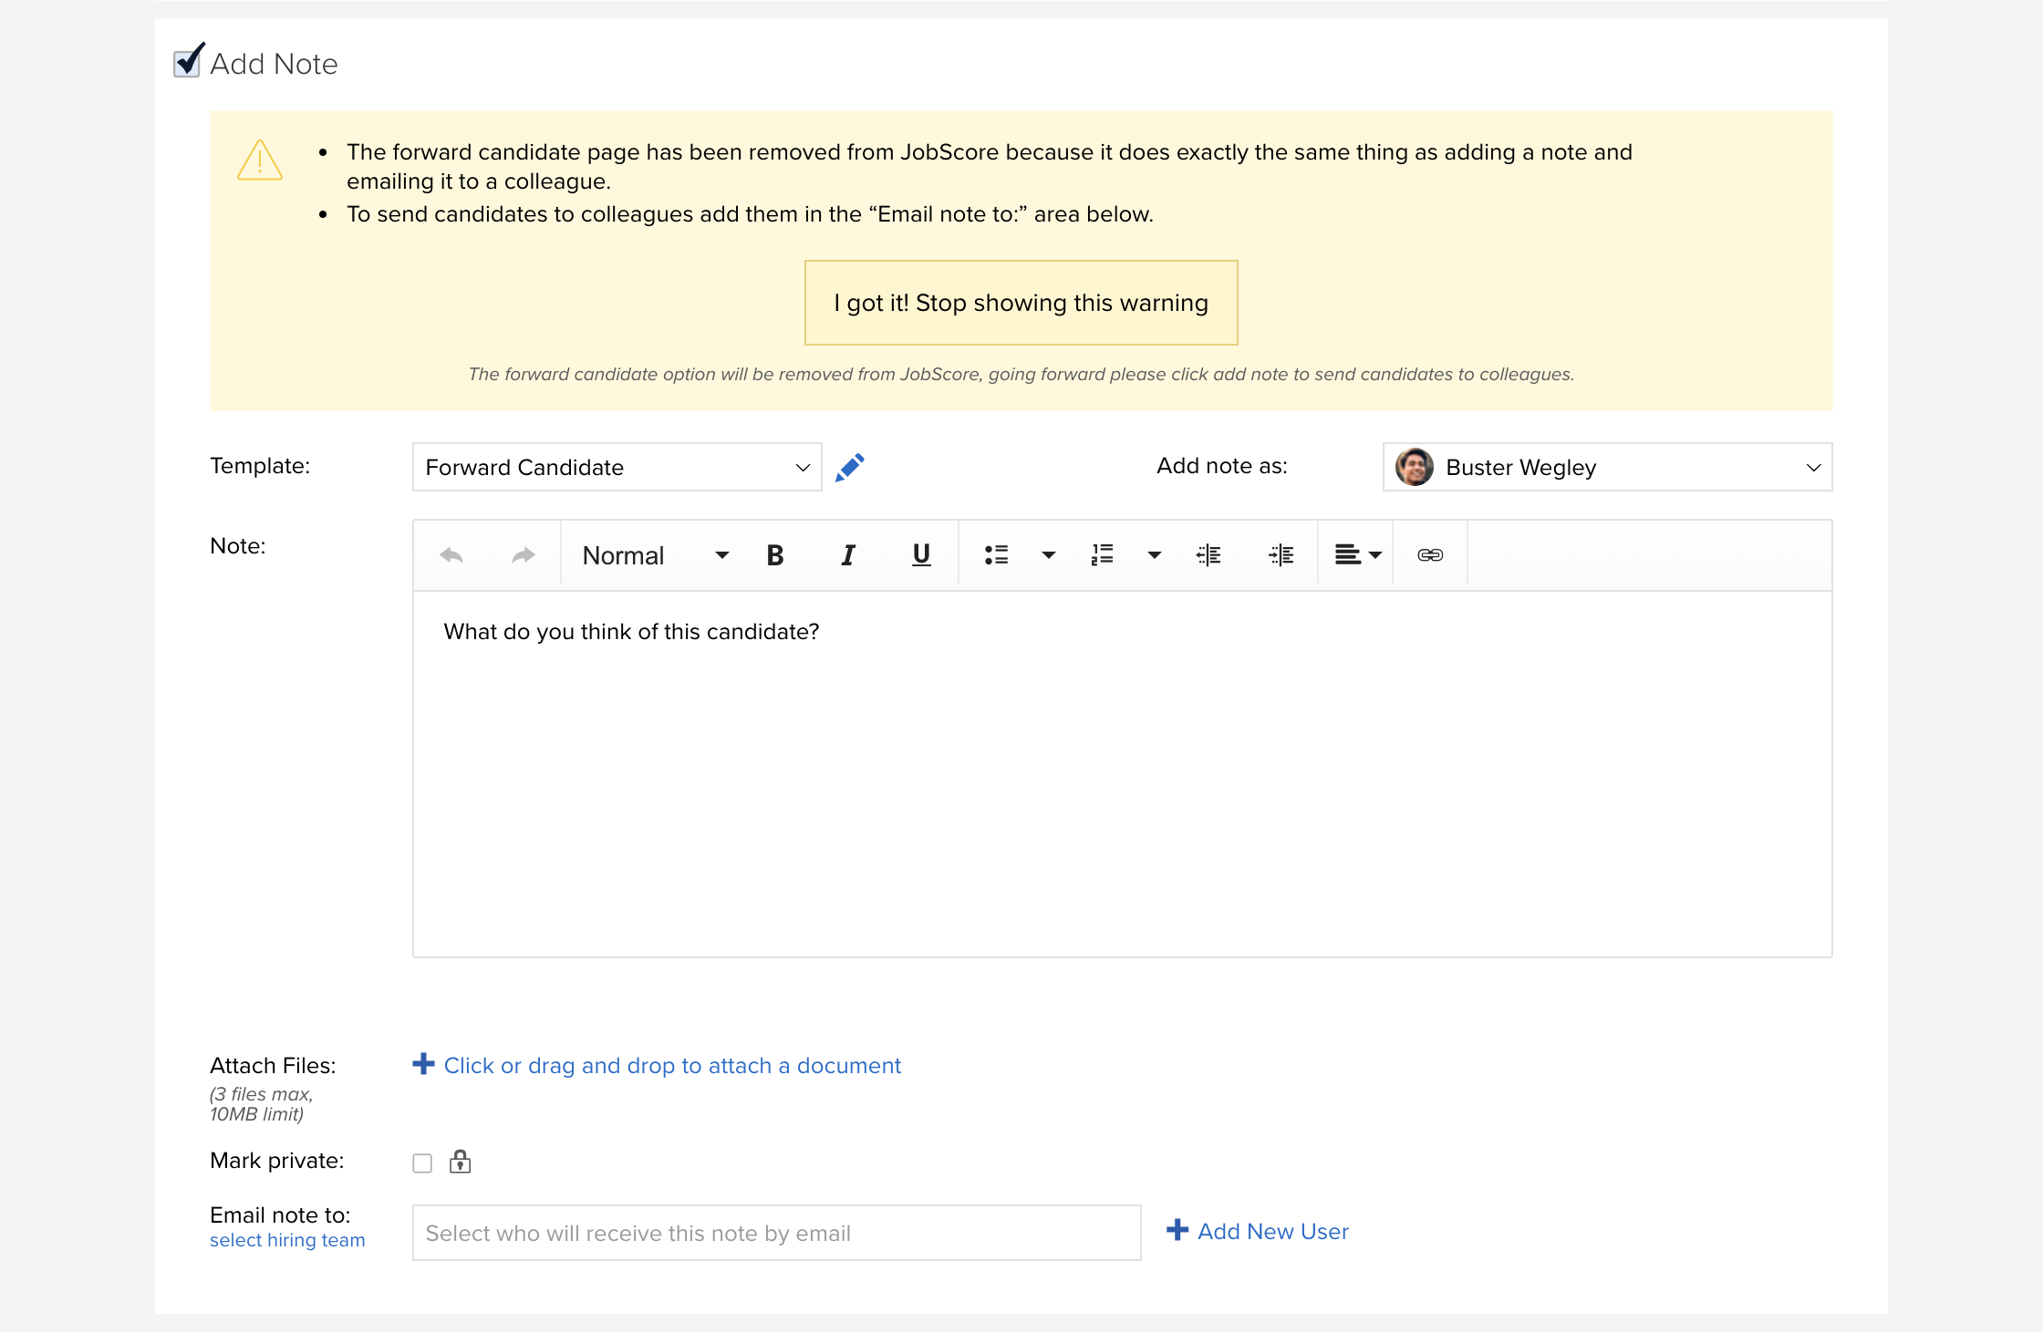Uncheck the Add Note checkbox
Viewport: 2043px width, 1333px height.
(x=188, y=62)
